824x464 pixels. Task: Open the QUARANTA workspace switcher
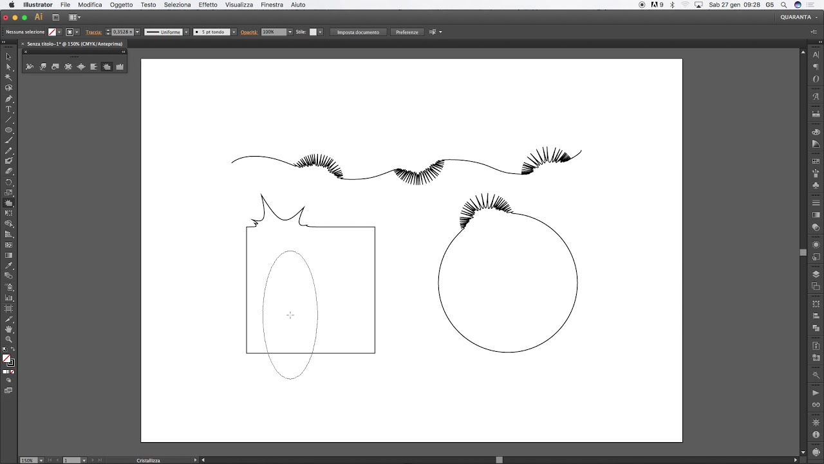799,17
